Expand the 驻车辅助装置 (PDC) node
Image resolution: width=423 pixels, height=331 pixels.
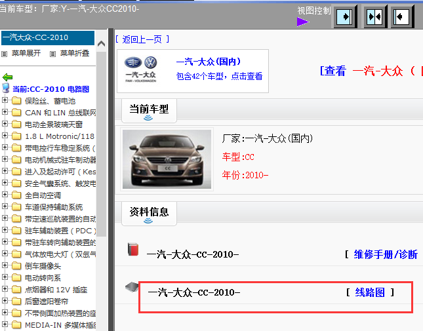(5, 230)
